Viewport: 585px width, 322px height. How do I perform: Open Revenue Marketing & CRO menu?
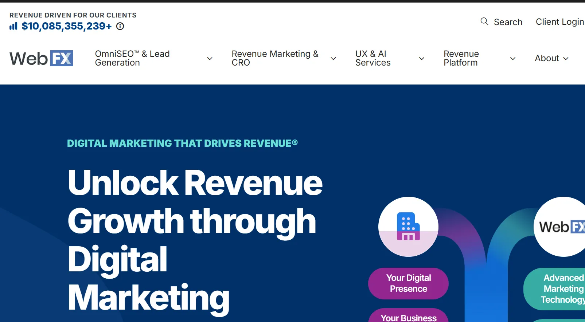(275, 58)
